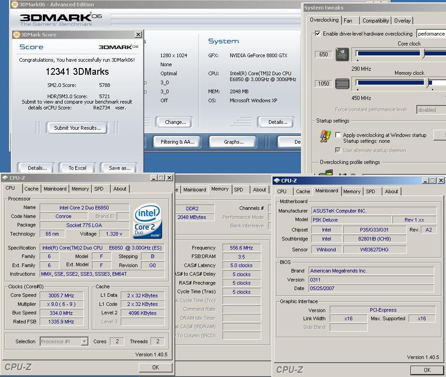This screenshot has height=377, width=446.
Task: Click the motherboard model P5K Deluxe
Action: [351, 220]
